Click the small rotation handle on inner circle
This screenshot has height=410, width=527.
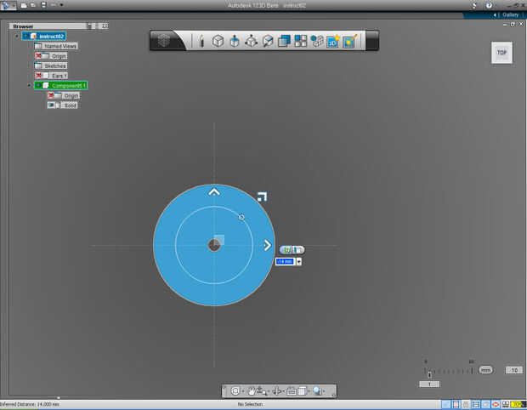(x=241, y=217)
